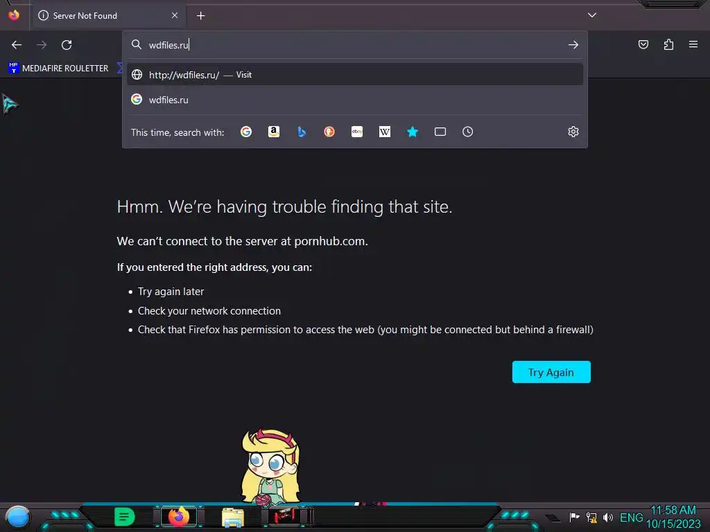Image resolution: width=710 pixels, height=532 pixels.
Task: Click the Star Butterfly desktop character
Action: click(x=270, y=467)
